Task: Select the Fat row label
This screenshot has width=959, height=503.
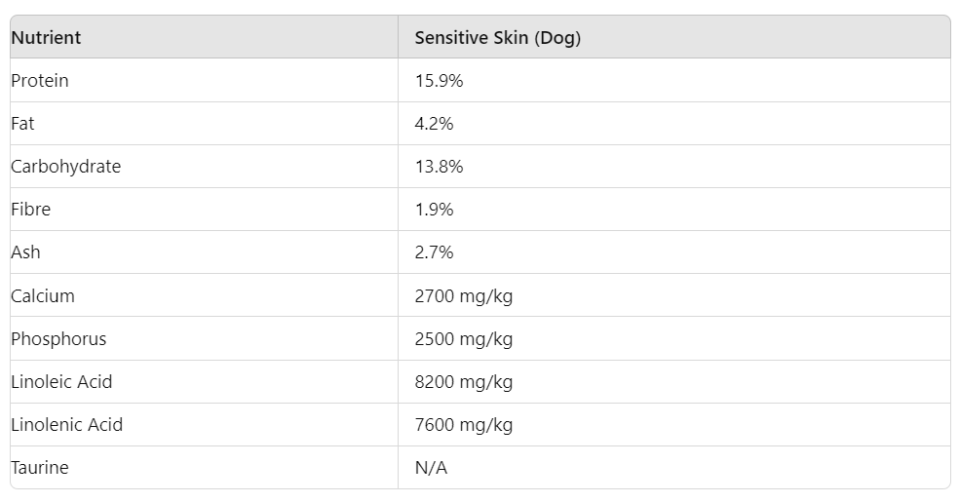Action: point(22,124)
